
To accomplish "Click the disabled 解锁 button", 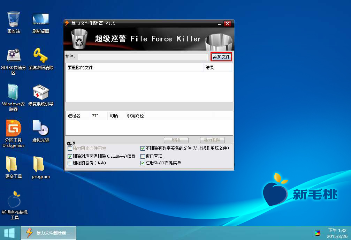I will [x=176, y=140].
